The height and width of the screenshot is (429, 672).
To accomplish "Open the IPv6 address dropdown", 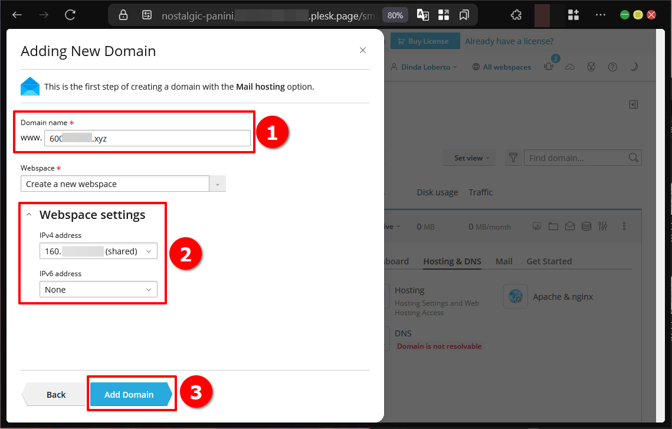I will [x=98, y=290].
